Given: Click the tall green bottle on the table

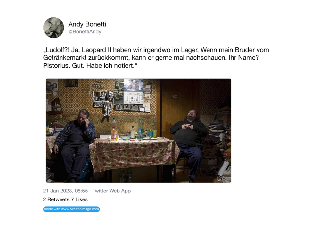Looking at the screenshot, I should click(x=140, y=128).
